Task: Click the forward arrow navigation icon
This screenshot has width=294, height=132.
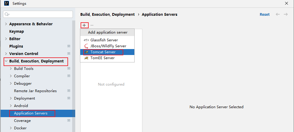Action: click(286, 14)
